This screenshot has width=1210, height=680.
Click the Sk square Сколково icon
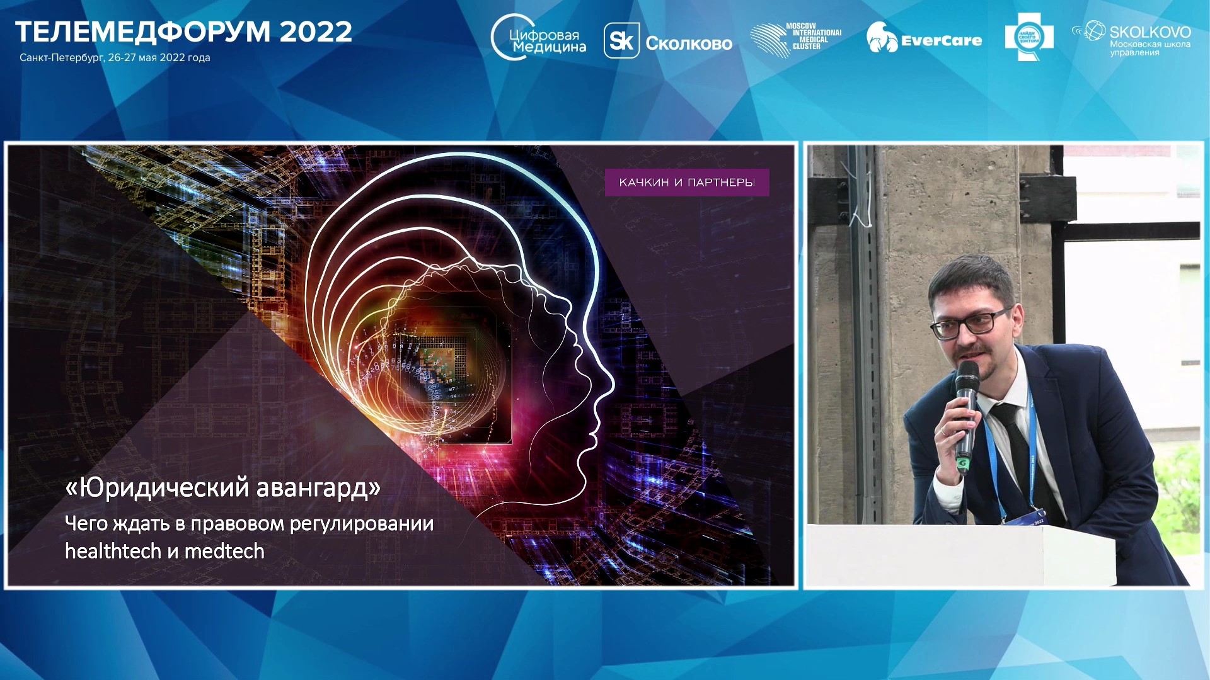[621, 41]
